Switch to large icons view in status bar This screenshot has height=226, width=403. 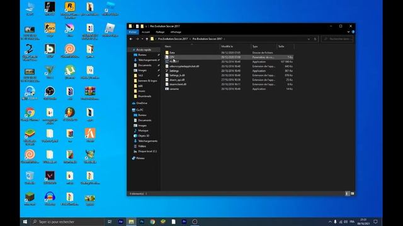pyautogui.click(x=353, y=193)
